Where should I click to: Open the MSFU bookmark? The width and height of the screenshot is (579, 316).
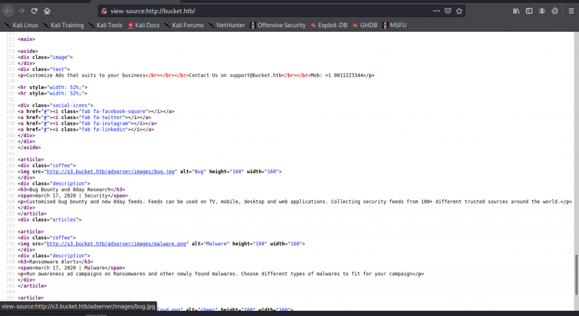pos(394,25)
